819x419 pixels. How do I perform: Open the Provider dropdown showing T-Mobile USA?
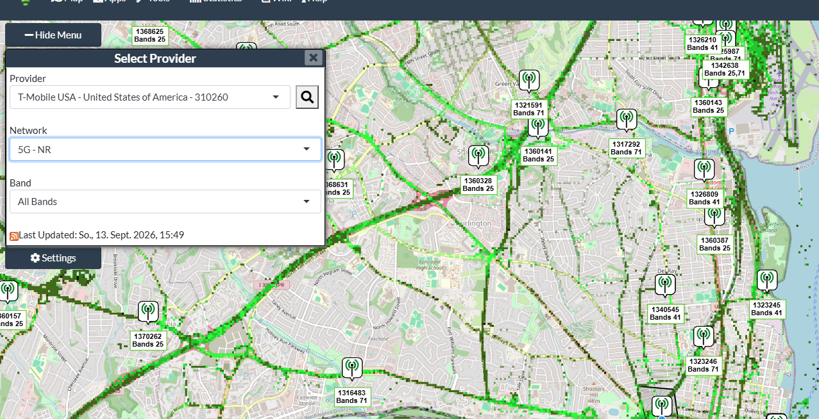tap(150, 97)
